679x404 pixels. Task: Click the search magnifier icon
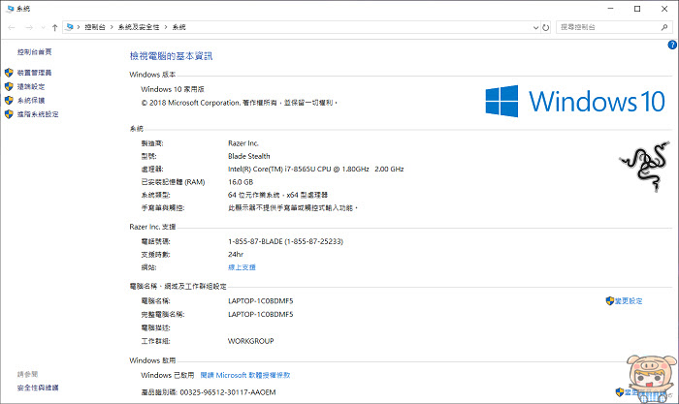click(x=664, y=27)
